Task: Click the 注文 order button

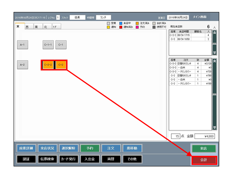Action: pyautogui.click(x=111, y=148)
